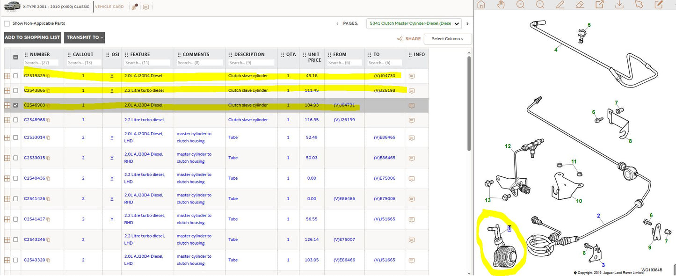The height and width of the screenshot is (276, 676).
Task: Click the edit note icon in diagram toolbar
Action: click(x=659, y=5)
